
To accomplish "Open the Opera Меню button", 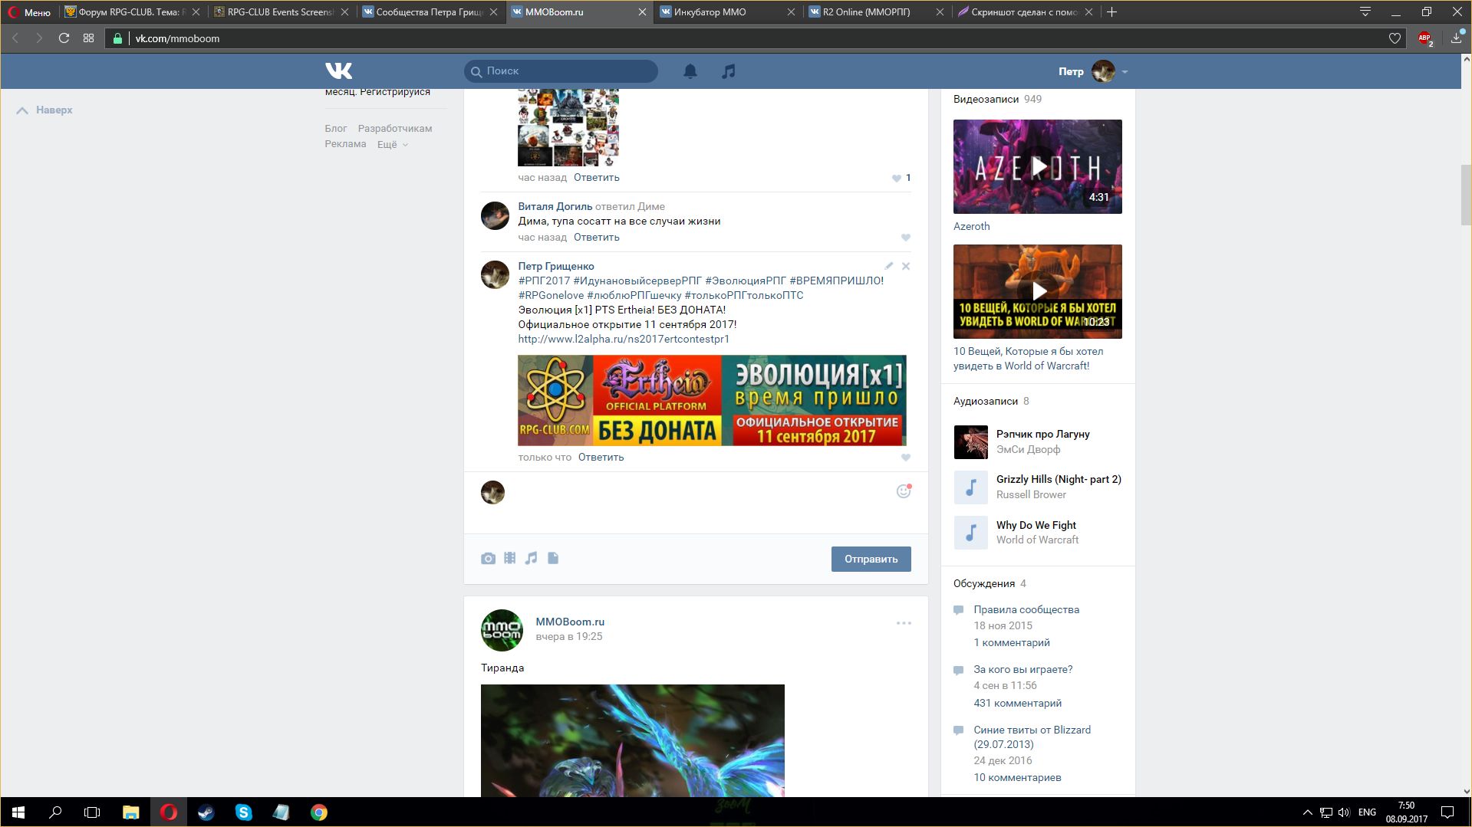I will coord(29,12).
